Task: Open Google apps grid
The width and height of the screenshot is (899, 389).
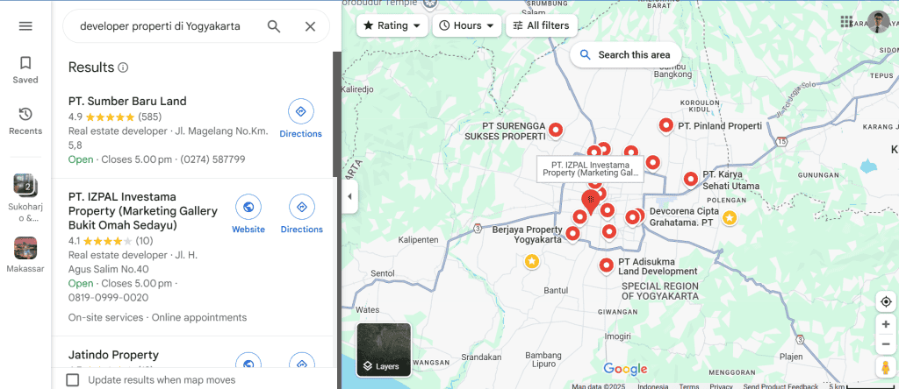Action: coord(846,22)
